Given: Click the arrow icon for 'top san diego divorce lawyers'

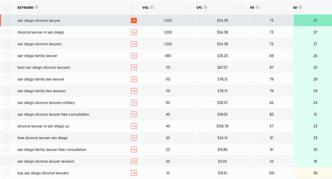Looking at the screenshot, I should (x=134, y=173).
